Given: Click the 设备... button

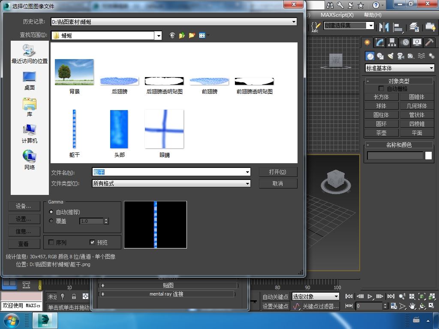Looking at the screenshot, I should [x=24, y=206].
